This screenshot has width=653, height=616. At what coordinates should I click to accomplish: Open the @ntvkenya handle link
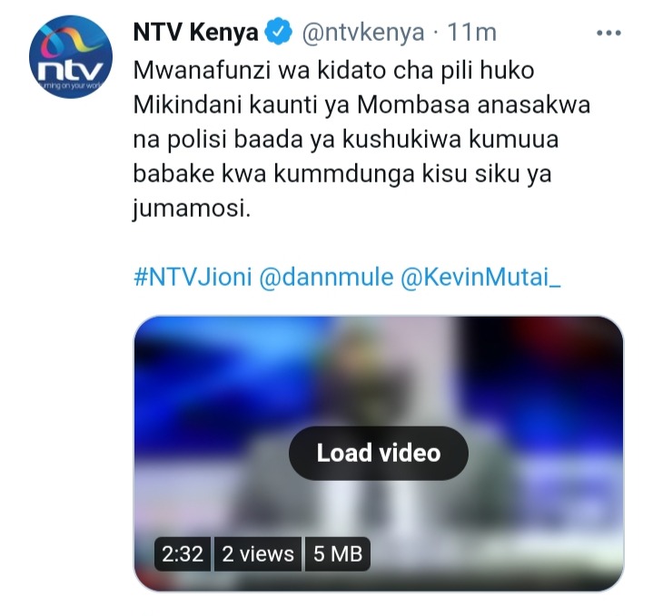point(362,33)
